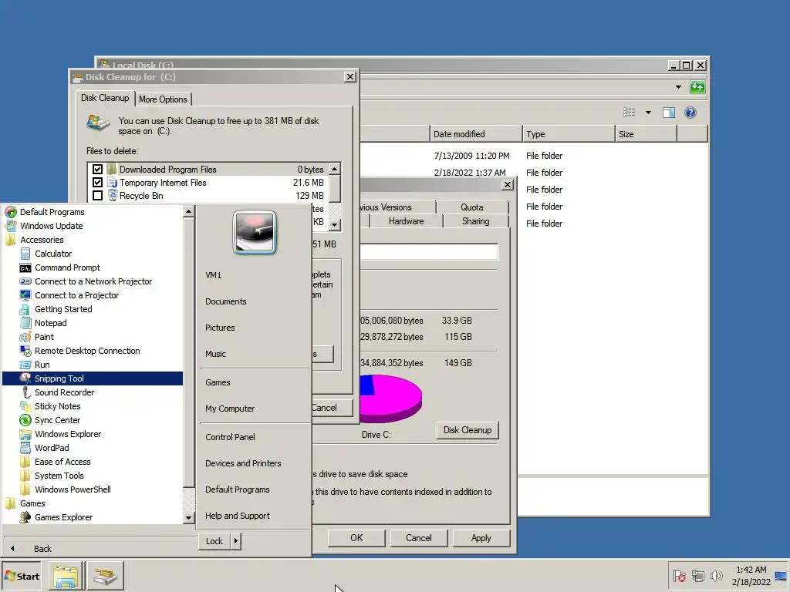Image resolution: width=790 pixels, height=592 pixels.
Task: Sort by Date modified column
Action: click(x=476, y=134)
